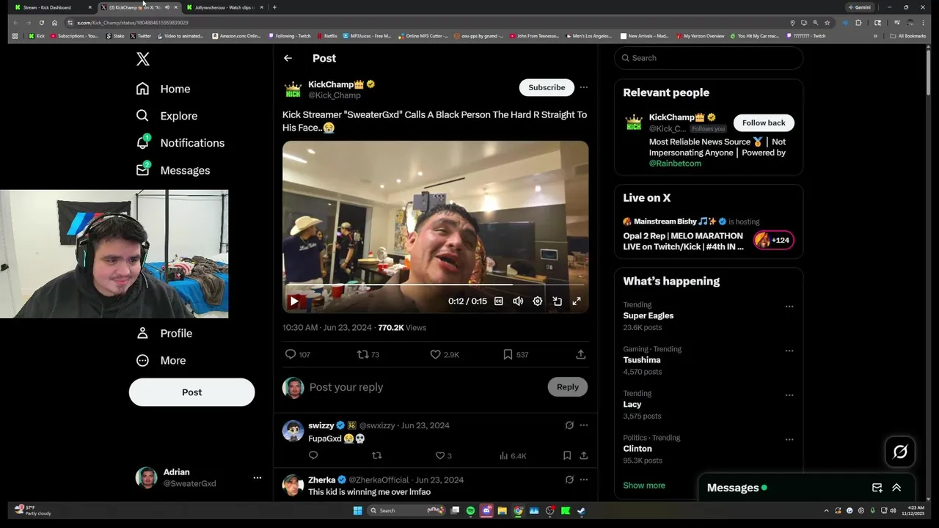Screen dimensions: 939x528
Task: Open @ZerkaOfficial profile link
Action: click(379, 480)
